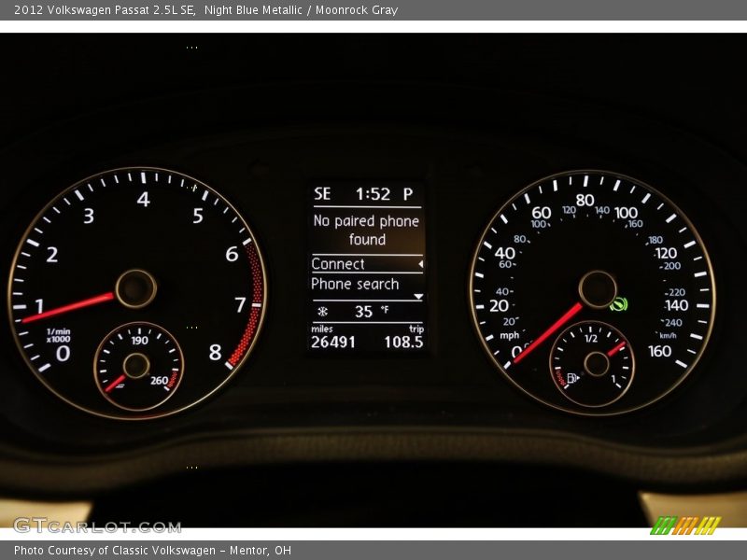Click the 190 mark on temperature gauge

pyautogui.click(x=139, y=341)
